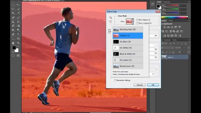
Task: Choose Black & White (K) view mode
Action: coord(128,54)
